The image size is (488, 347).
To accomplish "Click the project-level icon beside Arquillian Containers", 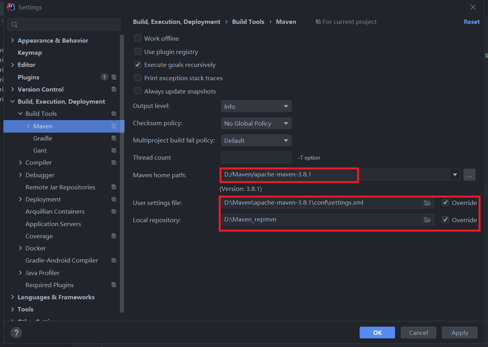I will (114, 211).
